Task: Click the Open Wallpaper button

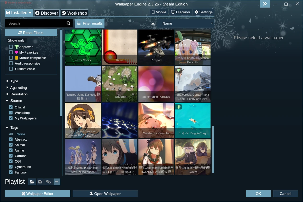Action: [x=105, y=194]
